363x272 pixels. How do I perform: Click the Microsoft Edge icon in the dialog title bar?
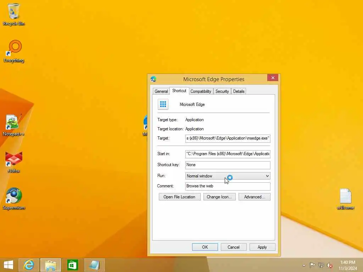click(x=153, y=79)
